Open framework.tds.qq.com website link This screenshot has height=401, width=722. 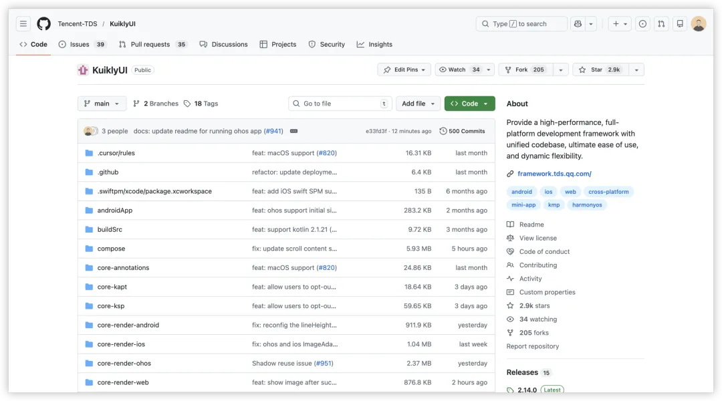pos(554,174)
